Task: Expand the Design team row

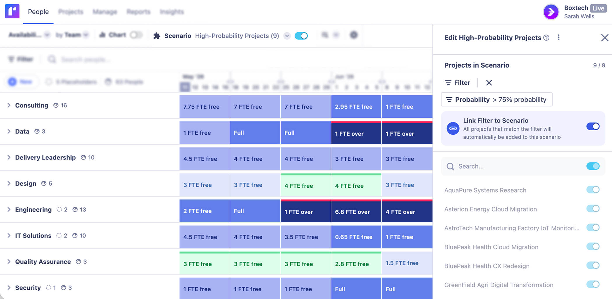Action: [9, 184]
